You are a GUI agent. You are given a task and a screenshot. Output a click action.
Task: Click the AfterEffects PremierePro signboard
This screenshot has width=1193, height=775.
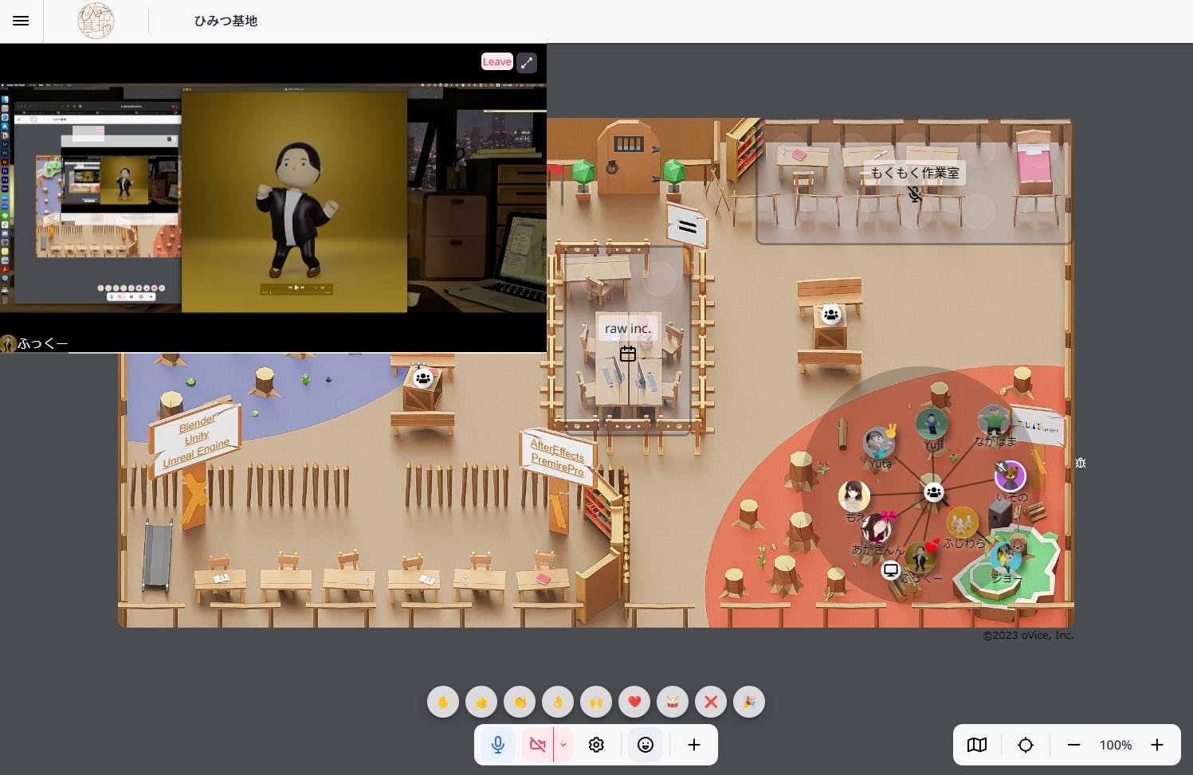pos(558,457)
